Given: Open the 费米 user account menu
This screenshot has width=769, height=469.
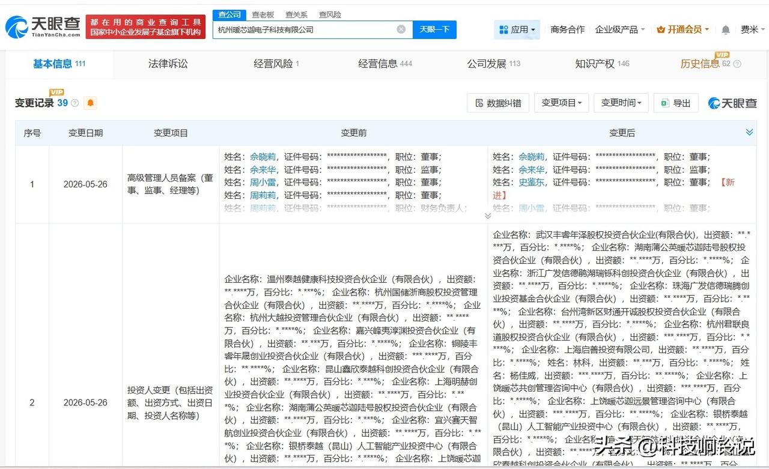Looking at the screenshot, I should [x=753, y=29].
